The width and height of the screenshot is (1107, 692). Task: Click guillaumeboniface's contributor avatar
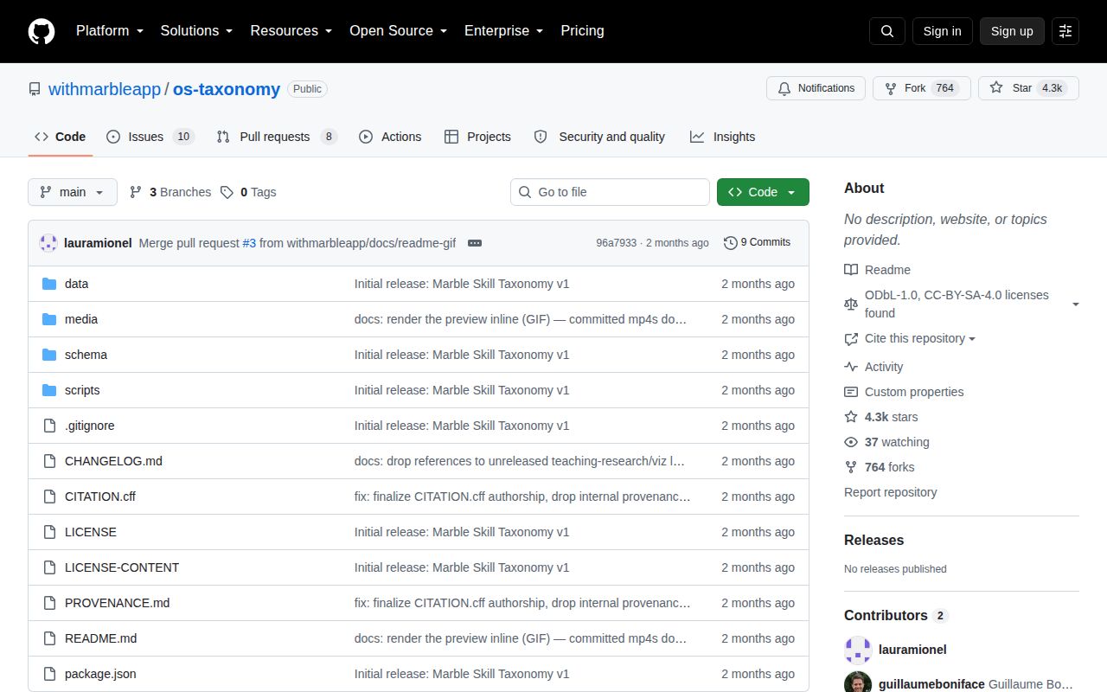coord(858,682)
